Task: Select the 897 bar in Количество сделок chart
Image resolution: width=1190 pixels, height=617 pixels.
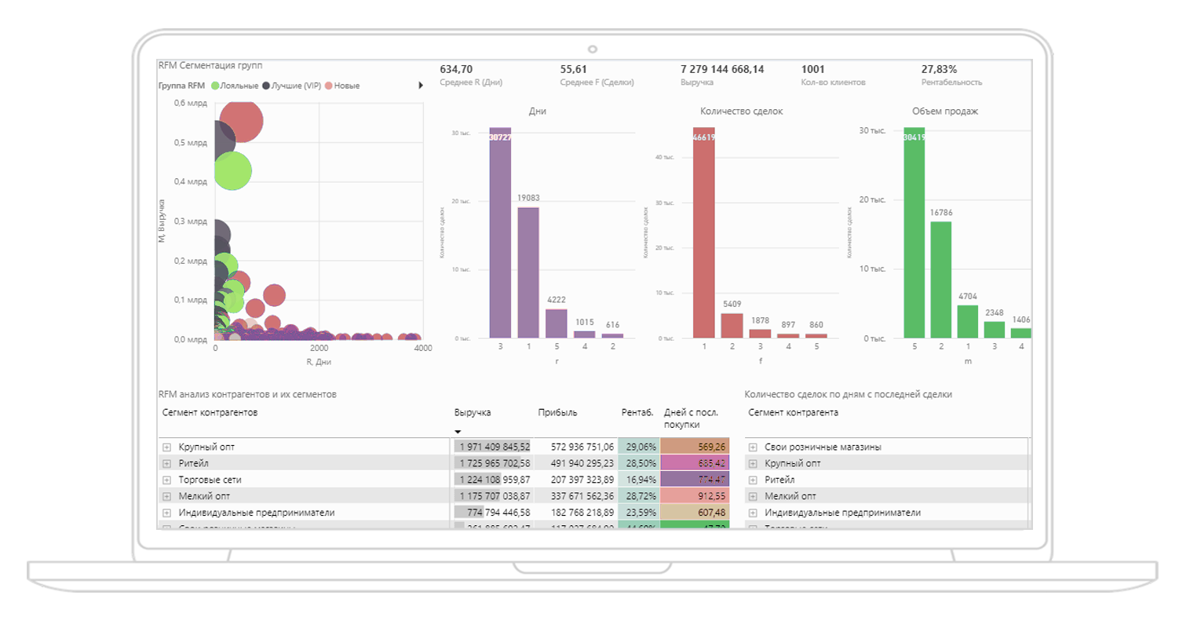Action: 788,336
